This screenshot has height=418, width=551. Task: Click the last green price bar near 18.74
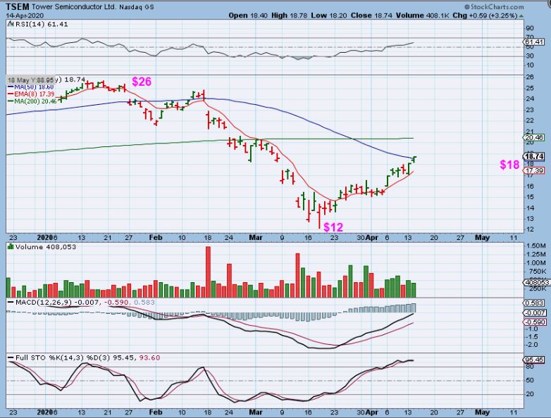click(x=414, y=159)
